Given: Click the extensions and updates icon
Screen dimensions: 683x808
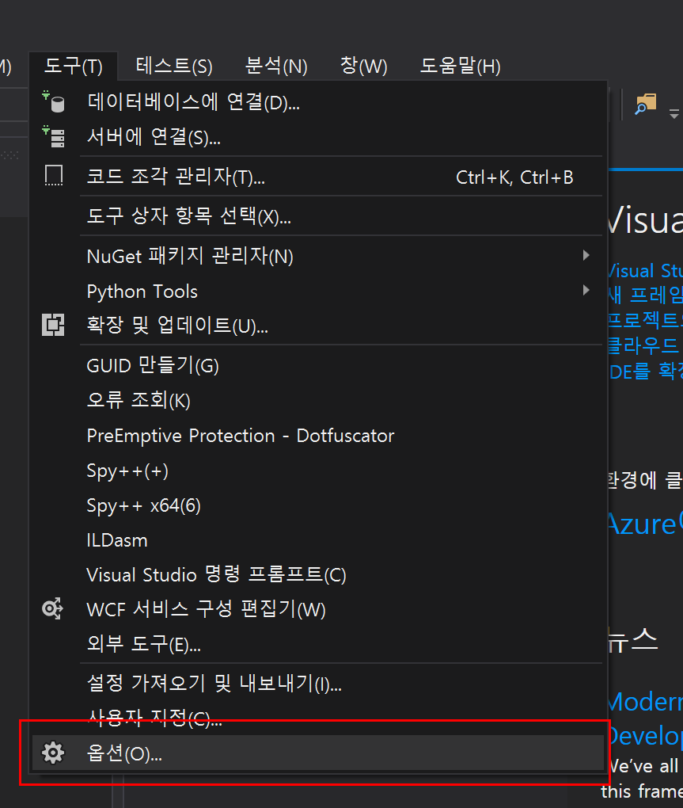Looking at the screenshot, I should [x=54, y=325].
